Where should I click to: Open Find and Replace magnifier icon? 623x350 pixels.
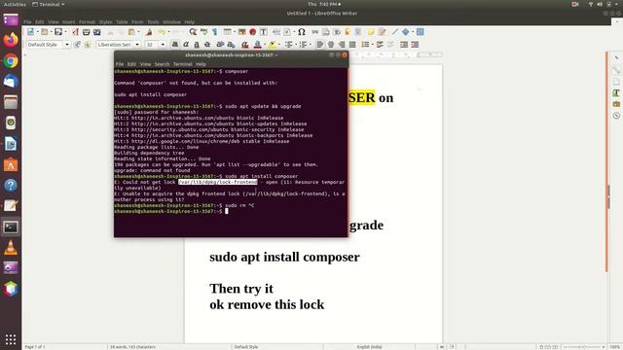[x=193, y=32]
